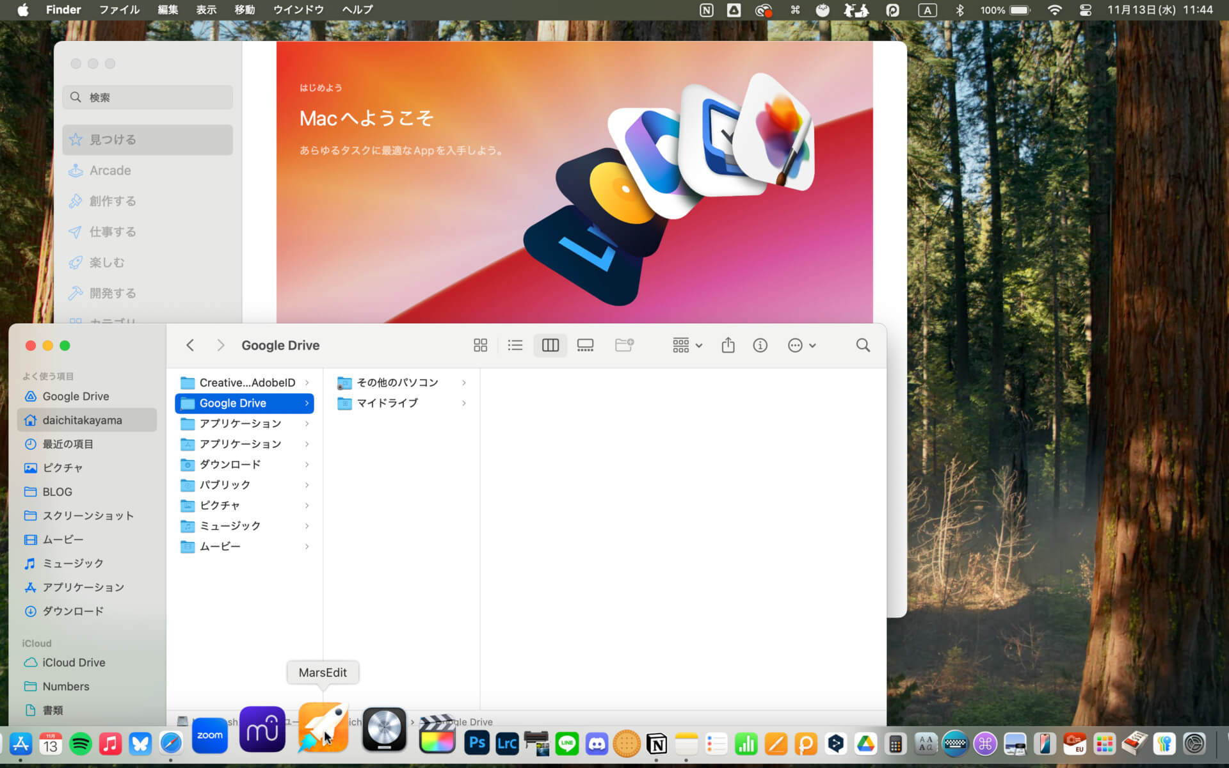Open 最近の項目 in Finder sidebar

87,444
